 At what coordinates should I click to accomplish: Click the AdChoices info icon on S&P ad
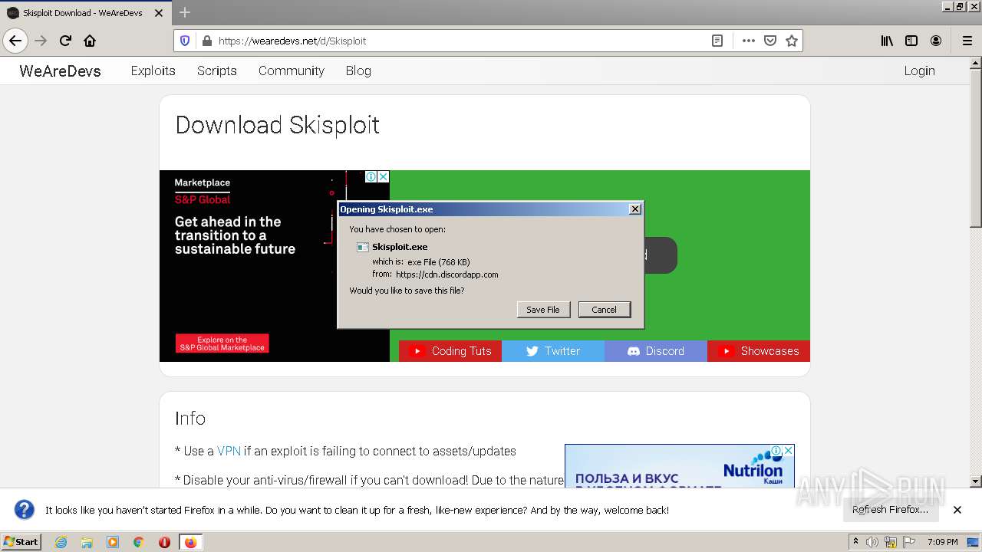371,176
